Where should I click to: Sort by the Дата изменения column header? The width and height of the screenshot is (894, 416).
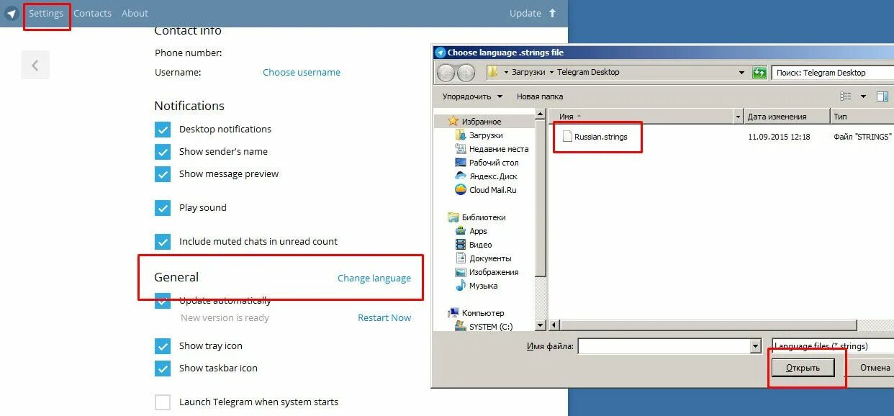point(786,116)
